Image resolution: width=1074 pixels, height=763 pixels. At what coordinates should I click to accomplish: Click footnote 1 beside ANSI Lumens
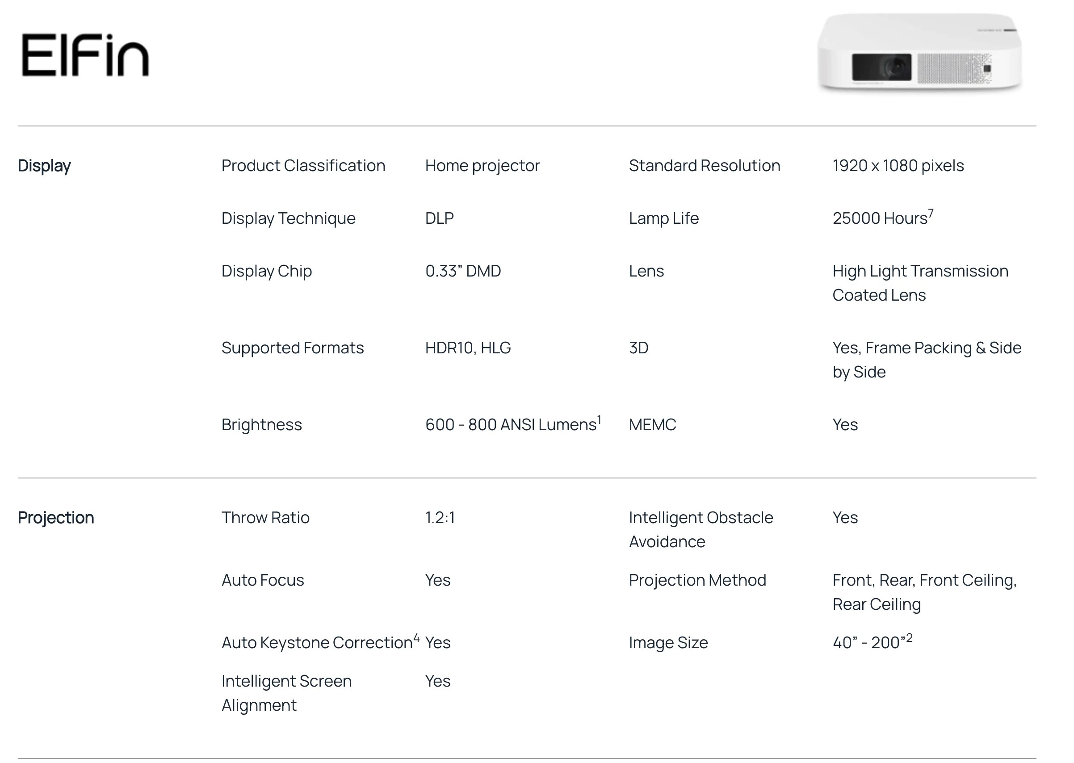(x=599, y=420)
